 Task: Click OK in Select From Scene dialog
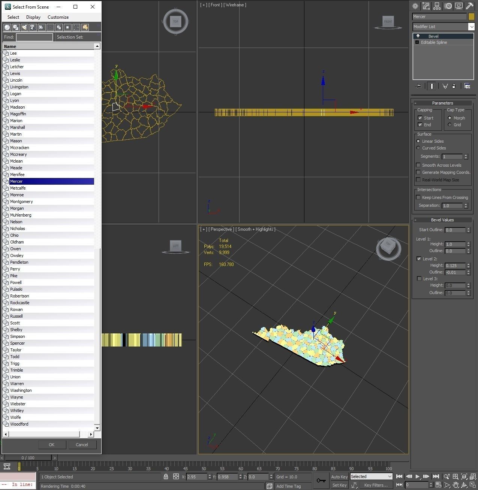tap(52, 445)
